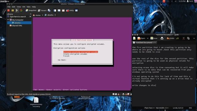Image resolution: width=197 pixels, height=111 pixels.
Task: Save the gedit document
Action: [x=154, y=38]
